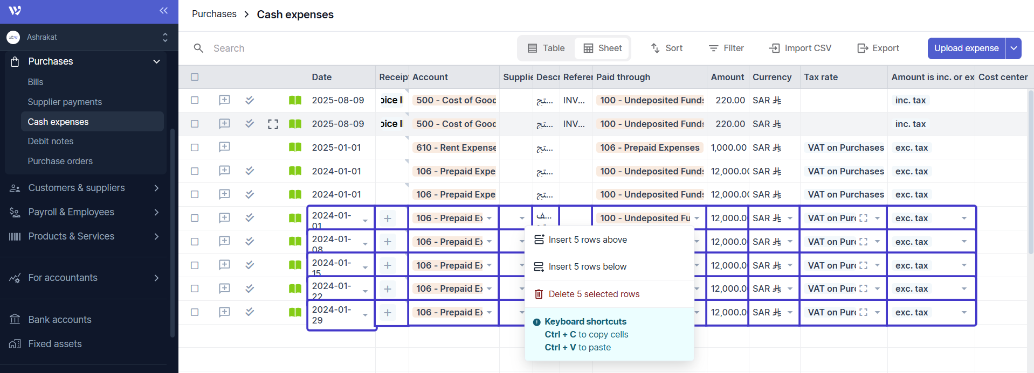Collapse the sidebar with double-chevron icon

(164, 10)
